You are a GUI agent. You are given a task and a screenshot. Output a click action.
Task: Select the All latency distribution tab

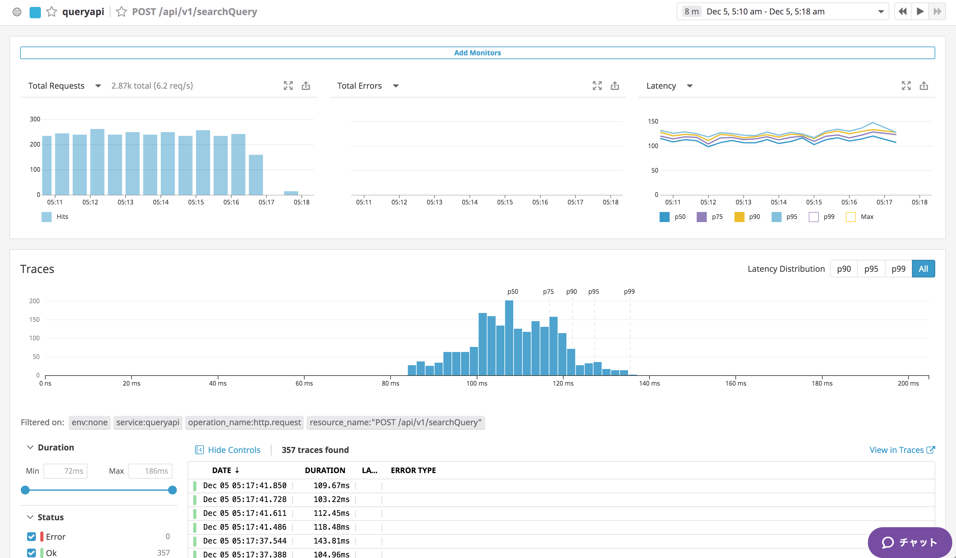(x=923, y=269)
